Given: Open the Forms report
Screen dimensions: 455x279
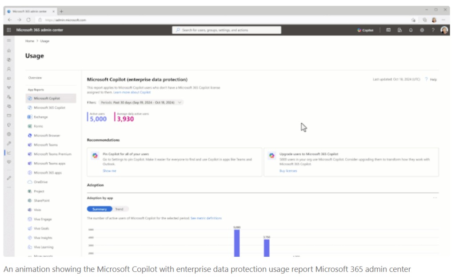Looking at the screenshot, I should [x=38, y=126].
